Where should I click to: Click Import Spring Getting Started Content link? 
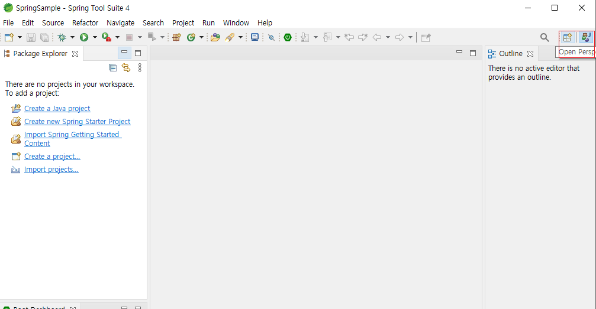pyautogui.click(x=73, y=139)
